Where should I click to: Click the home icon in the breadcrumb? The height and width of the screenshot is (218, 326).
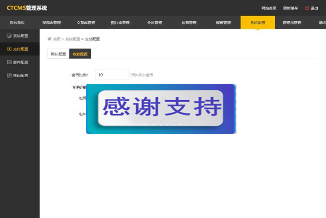[50, 39]
